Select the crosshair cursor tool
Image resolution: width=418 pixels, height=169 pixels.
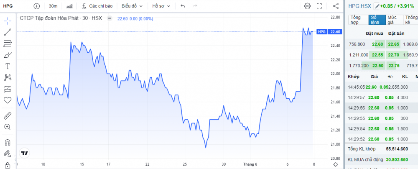click(x=8, y=20)
